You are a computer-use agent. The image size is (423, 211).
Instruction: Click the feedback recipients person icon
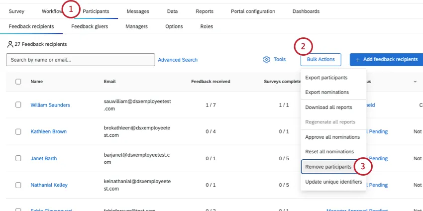coord(10,44)
